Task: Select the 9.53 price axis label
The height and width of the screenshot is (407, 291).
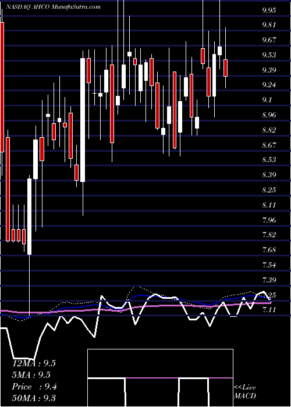Action: tap(269, 55)
